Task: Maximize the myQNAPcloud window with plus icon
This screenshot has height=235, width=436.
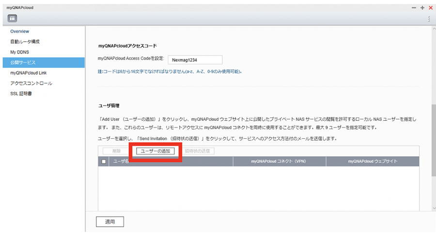Action: (422, 8)
